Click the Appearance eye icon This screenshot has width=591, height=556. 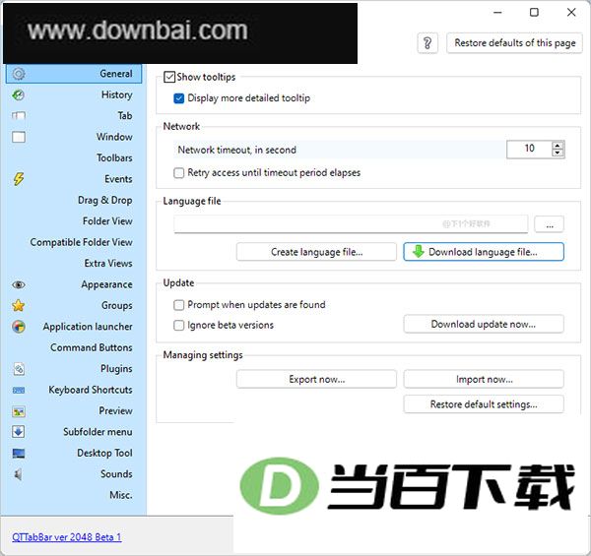(x=19, y=284)
